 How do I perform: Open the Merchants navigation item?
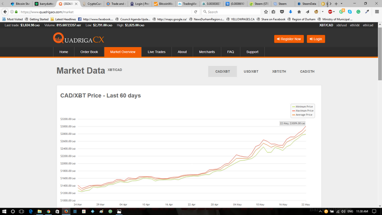(x=207, y=52)
